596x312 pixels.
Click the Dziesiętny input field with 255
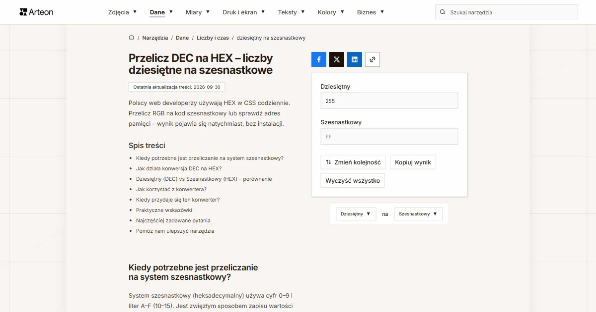pos(389,101)
